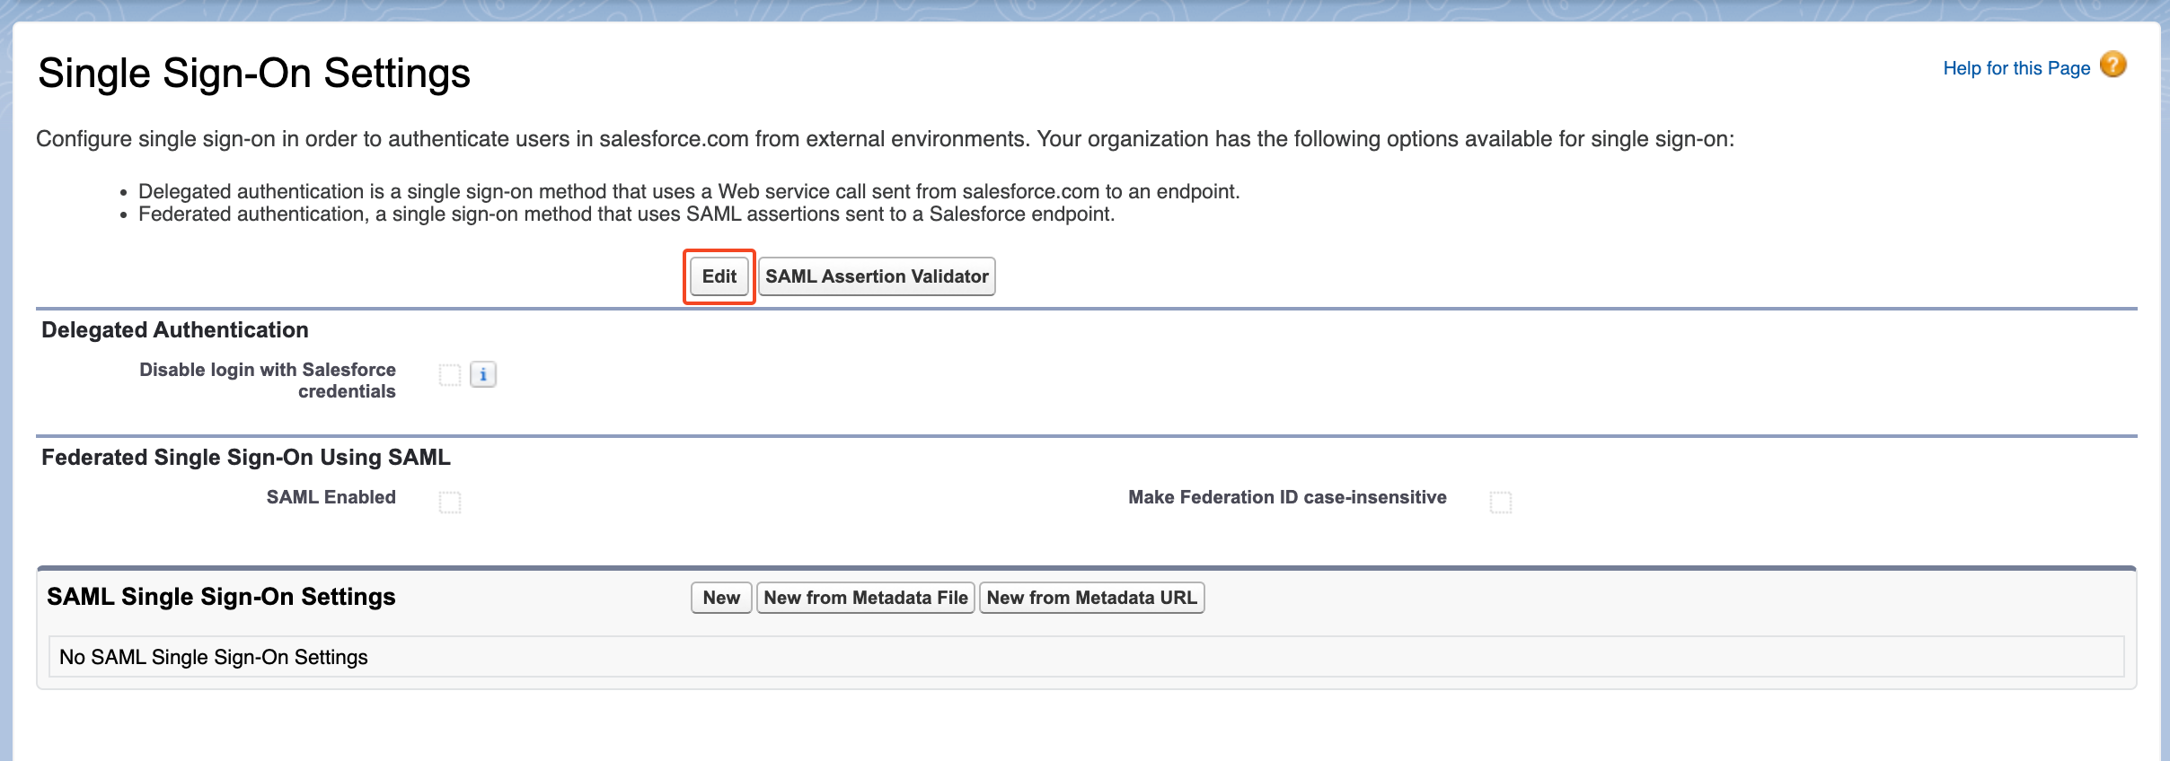
Task: Click the No SAML Single Sign-On Settings row
Action: point(1087,657)
